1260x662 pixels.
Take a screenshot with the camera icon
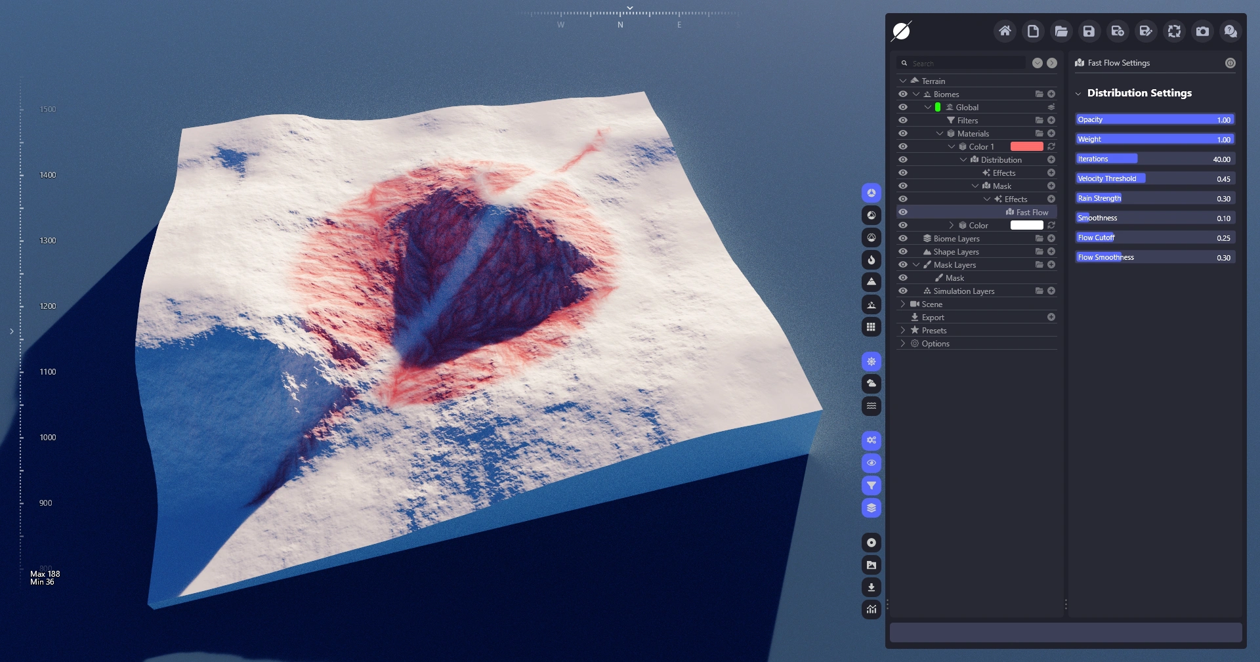click(x=1202, y=31)
